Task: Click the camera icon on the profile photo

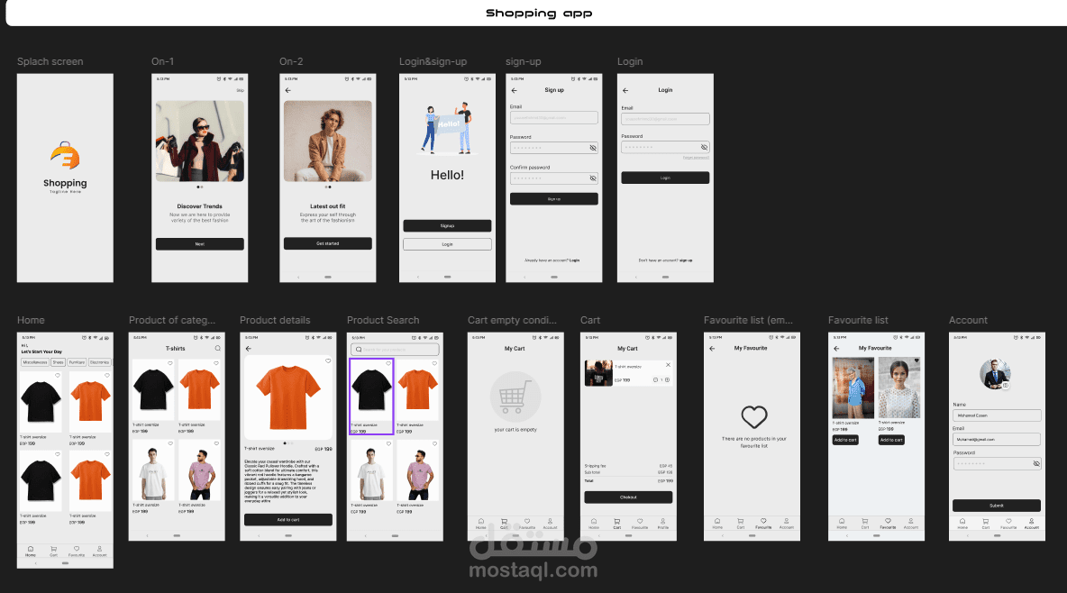Action: (x=1006, y=386)
